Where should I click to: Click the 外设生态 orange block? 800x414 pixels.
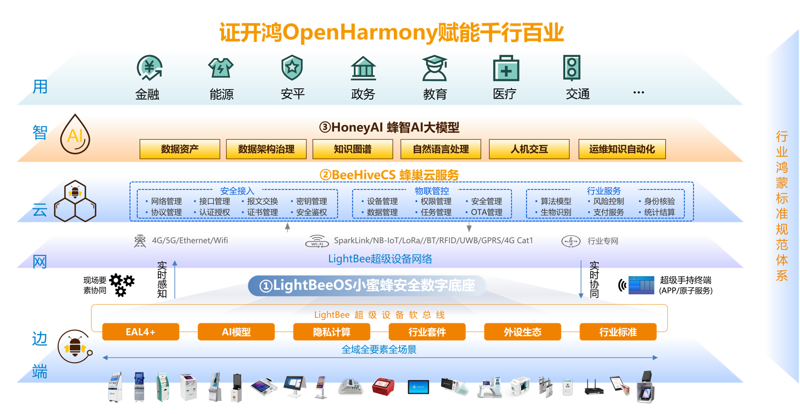click(522, 332)
